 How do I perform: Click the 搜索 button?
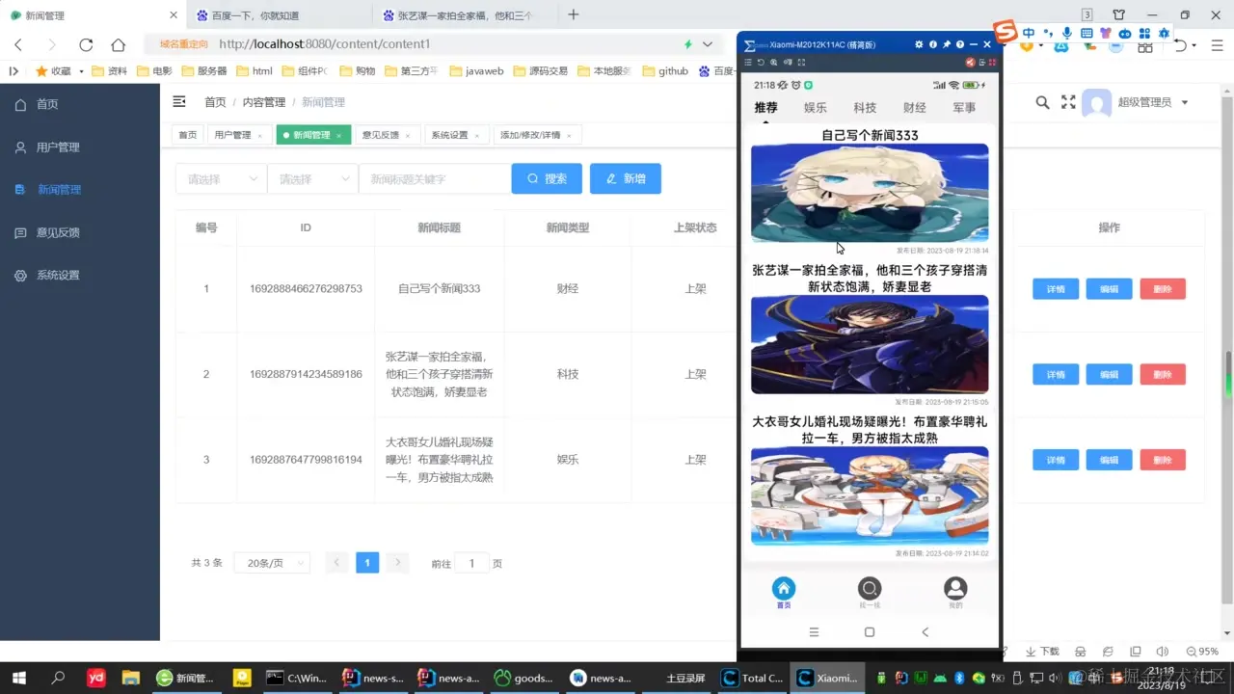[x=547, y=178]
